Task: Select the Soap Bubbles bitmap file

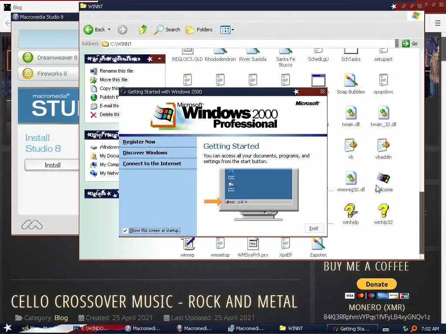Action: (x=351, y=84)
